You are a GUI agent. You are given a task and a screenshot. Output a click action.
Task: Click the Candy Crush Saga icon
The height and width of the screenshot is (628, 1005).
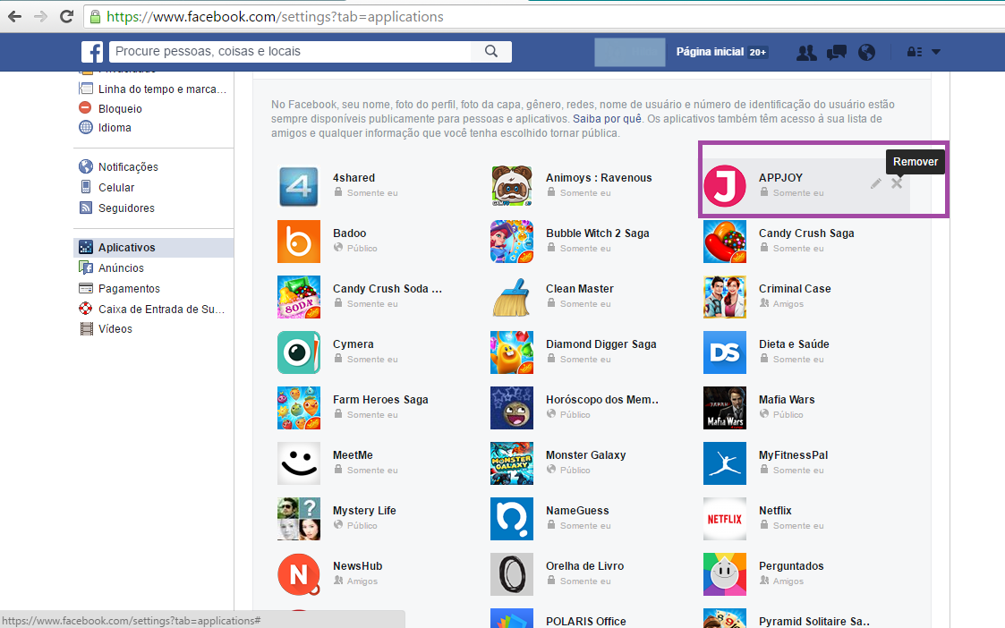[x=725, y=242]
